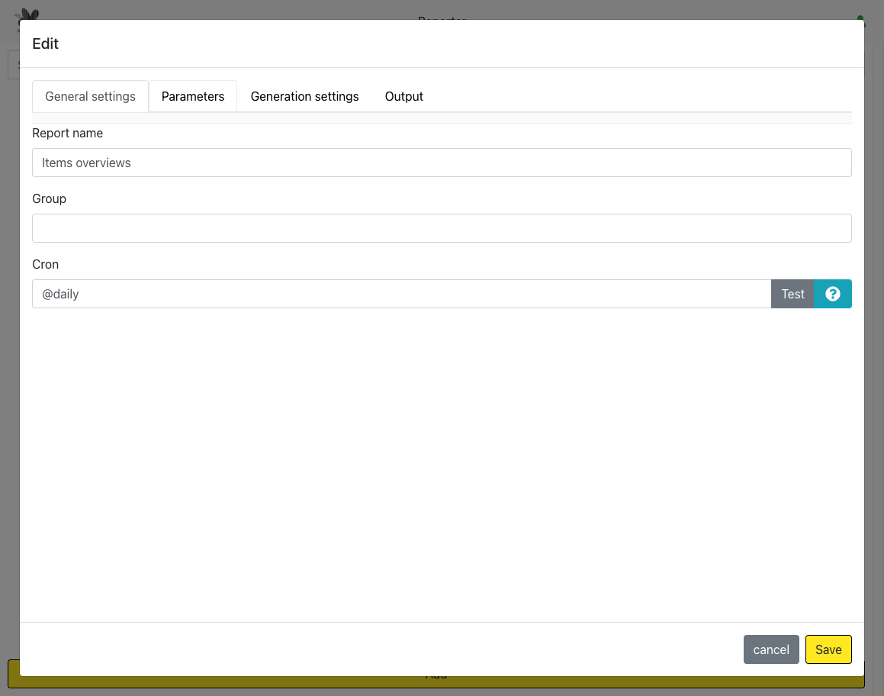Go to the Generation settings tab

(x=304, y=96)
